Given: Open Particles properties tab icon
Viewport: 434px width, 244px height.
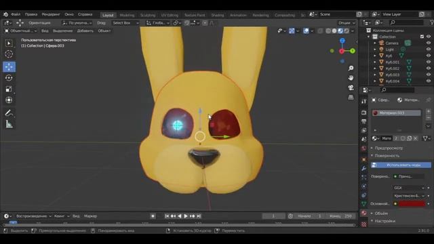Looking at the screenshot, I should pyautogui.click(x=363, y=178).
